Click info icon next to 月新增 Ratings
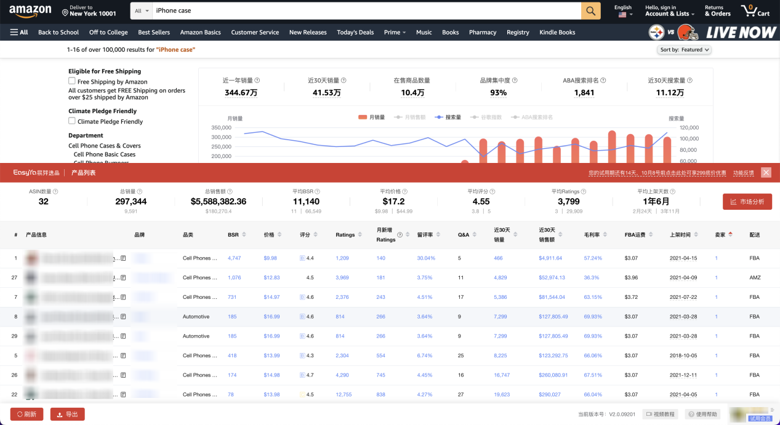 point(400,235)
